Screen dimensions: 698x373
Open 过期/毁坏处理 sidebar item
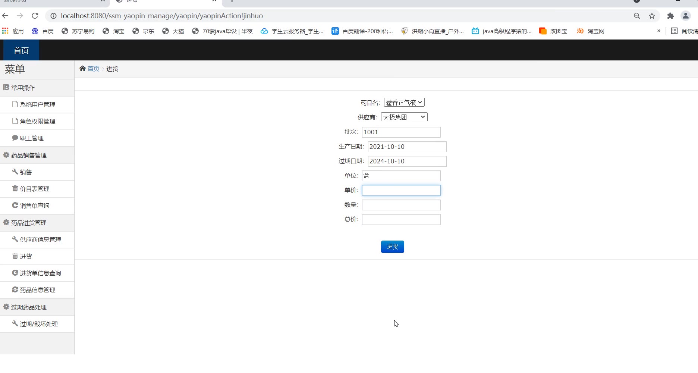[39, 324]
